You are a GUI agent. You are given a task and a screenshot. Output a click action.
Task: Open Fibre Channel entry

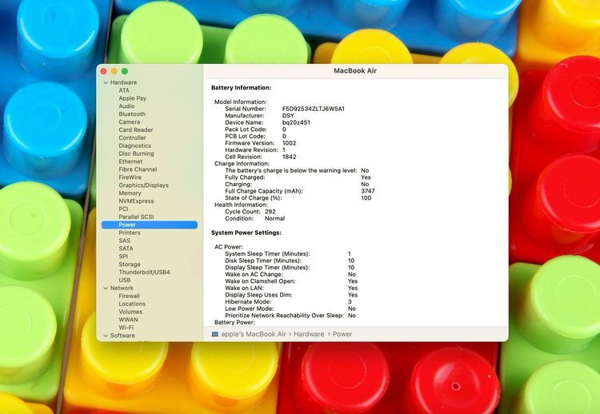(x=138, y=169)
